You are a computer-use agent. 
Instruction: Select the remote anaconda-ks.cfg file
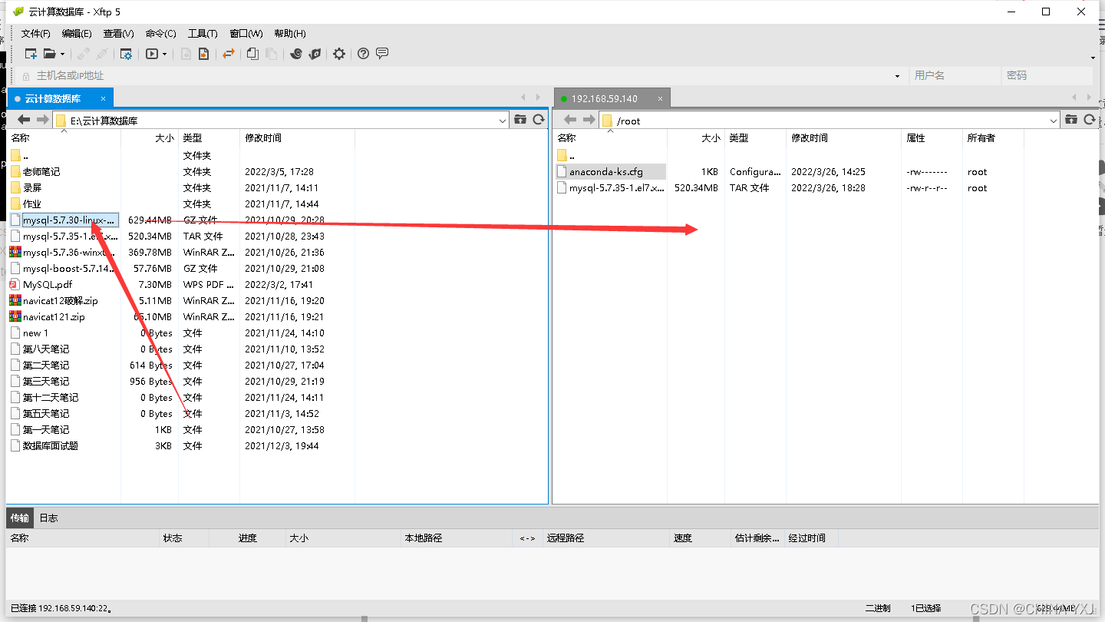(606, 171)
